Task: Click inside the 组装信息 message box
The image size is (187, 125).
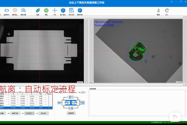Action: click(x=137, y=103)
